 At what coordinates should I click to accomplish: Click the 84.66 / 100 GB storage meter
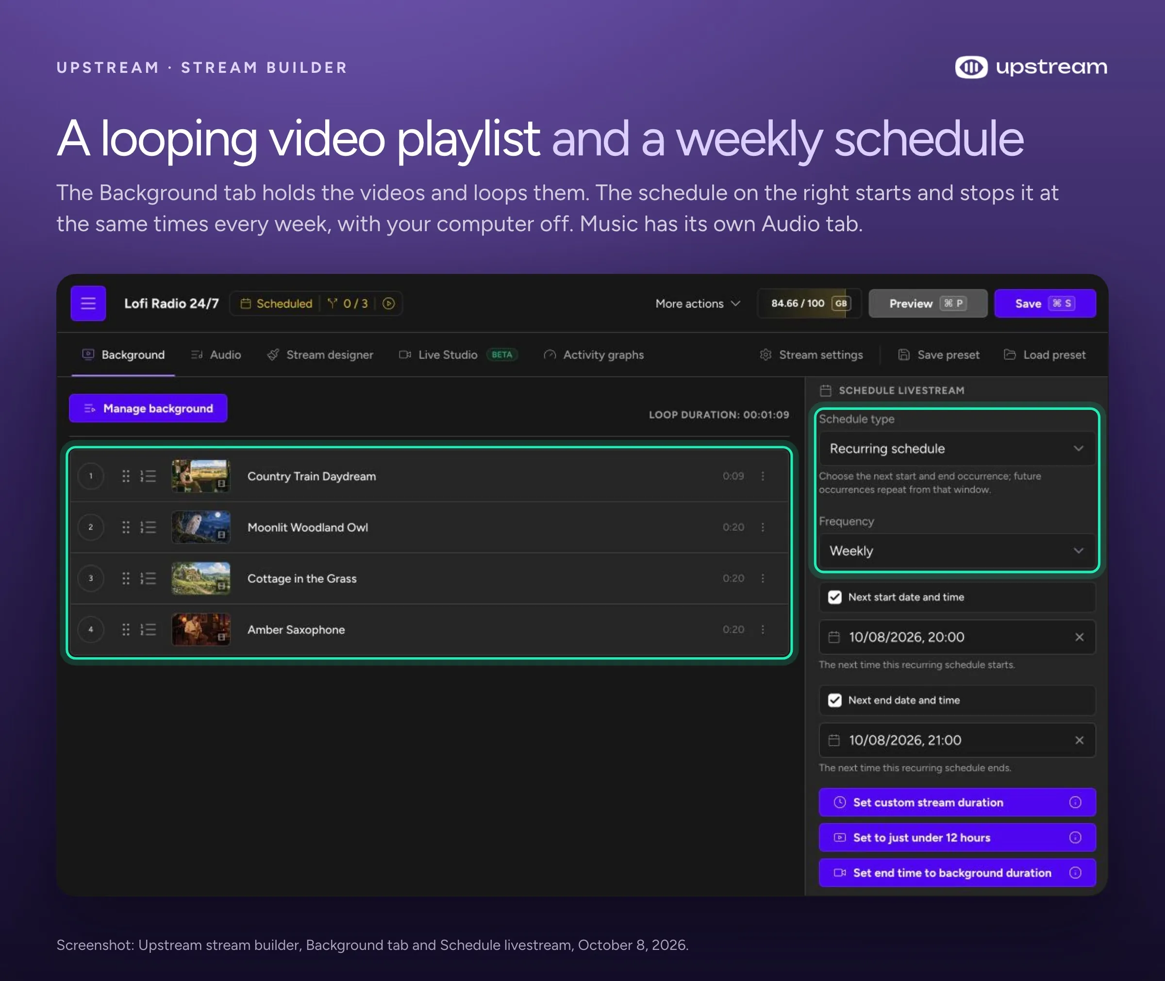(809, 303)
